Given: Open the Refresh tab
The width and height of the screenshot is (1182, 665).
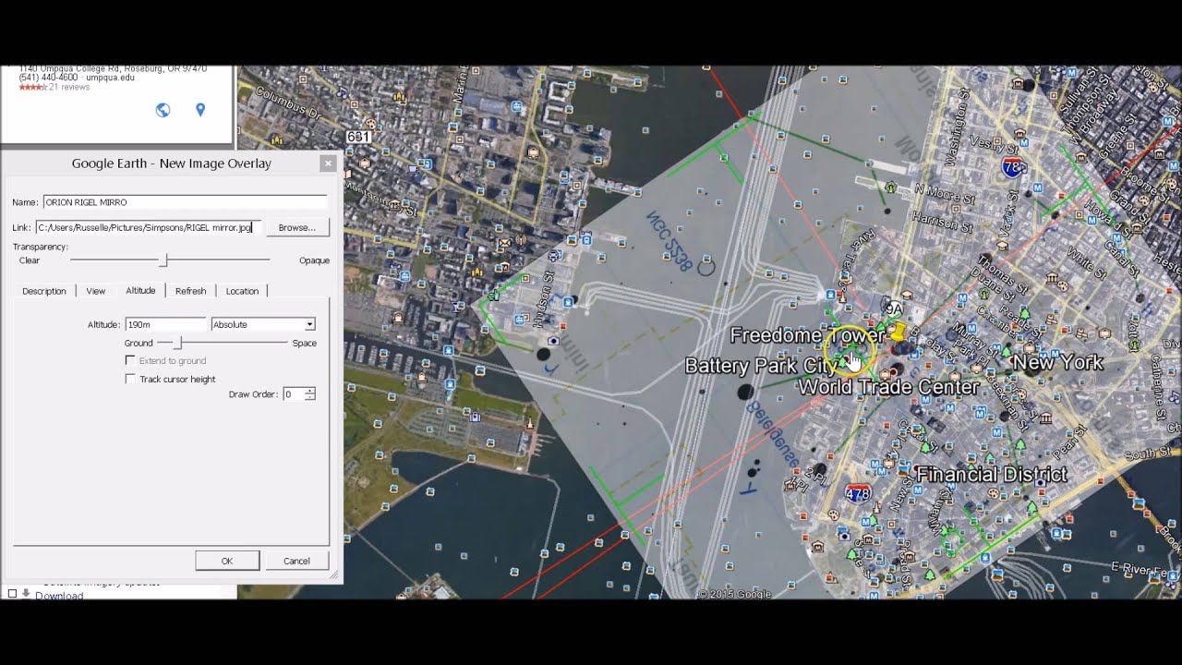Looking at the screenshot, I should (x=191, y=291).
